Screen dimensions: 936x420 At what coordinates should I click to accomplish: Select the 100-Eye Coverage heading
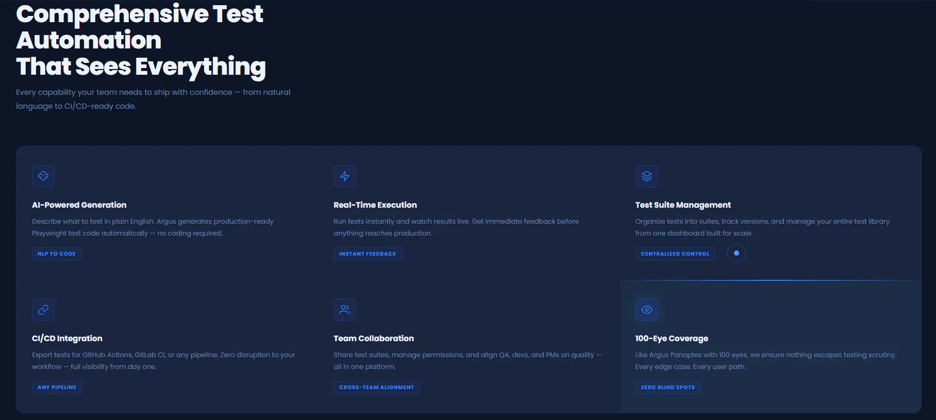click(672, 339)
